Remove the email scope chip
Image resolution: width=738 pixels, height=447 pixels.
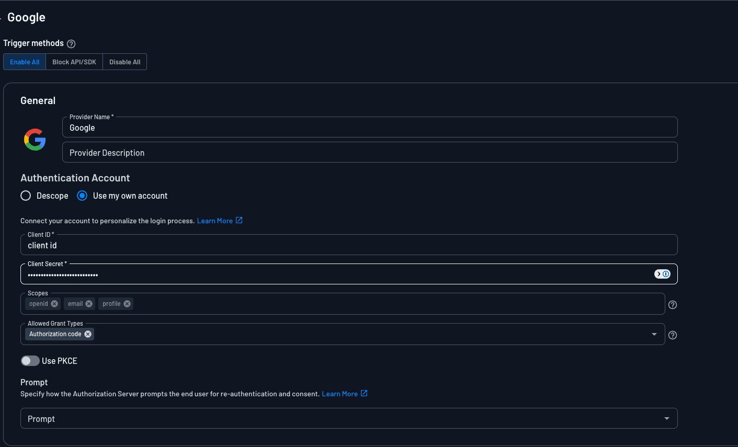tap(89, 304)
